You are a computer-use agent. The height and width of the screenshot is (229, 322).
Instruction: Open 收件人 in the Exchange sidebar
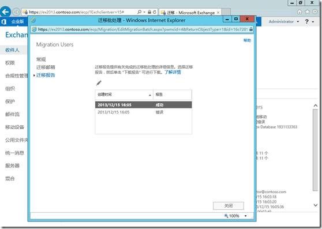coord(12,50)
